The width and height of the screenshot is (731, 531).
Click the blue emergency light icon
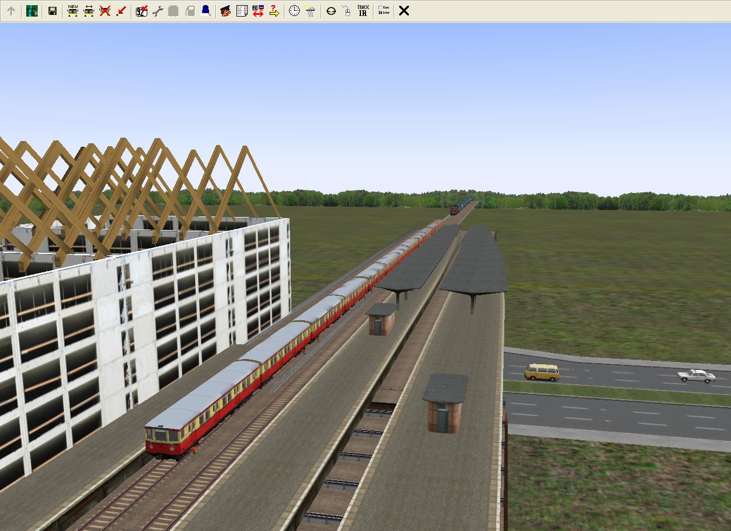click(206, 11)
